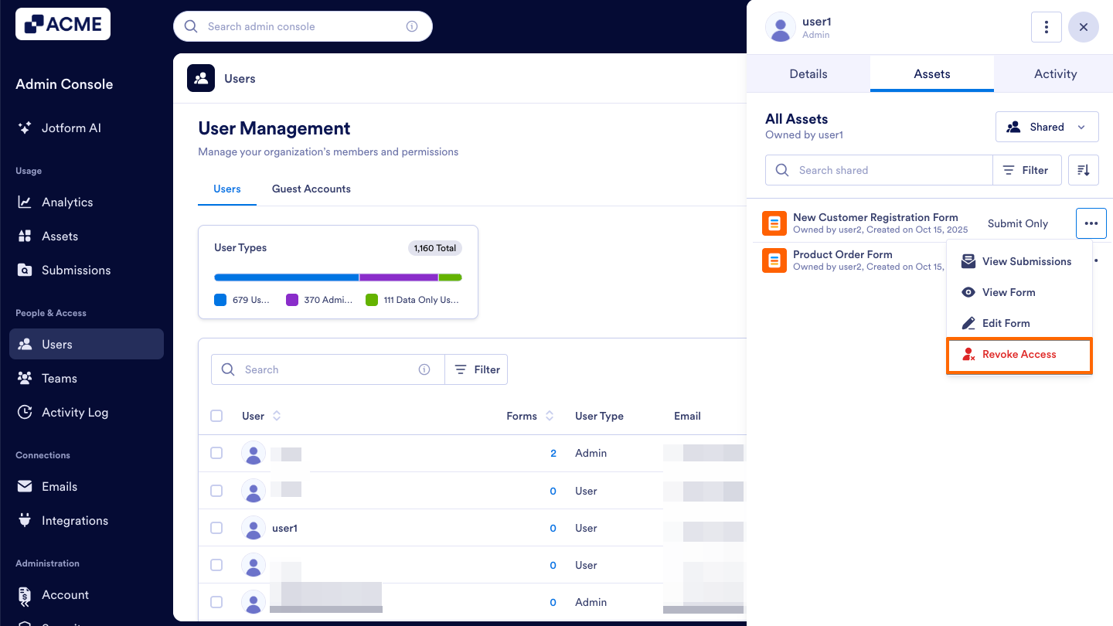The image size is (1113, 626).
Task: Choose Revoke Access from the context menu
Action: coord(1019,354)
